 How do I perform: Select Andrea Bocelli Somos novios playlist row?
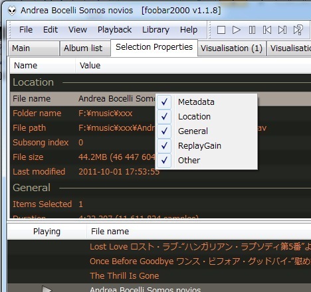159,288
